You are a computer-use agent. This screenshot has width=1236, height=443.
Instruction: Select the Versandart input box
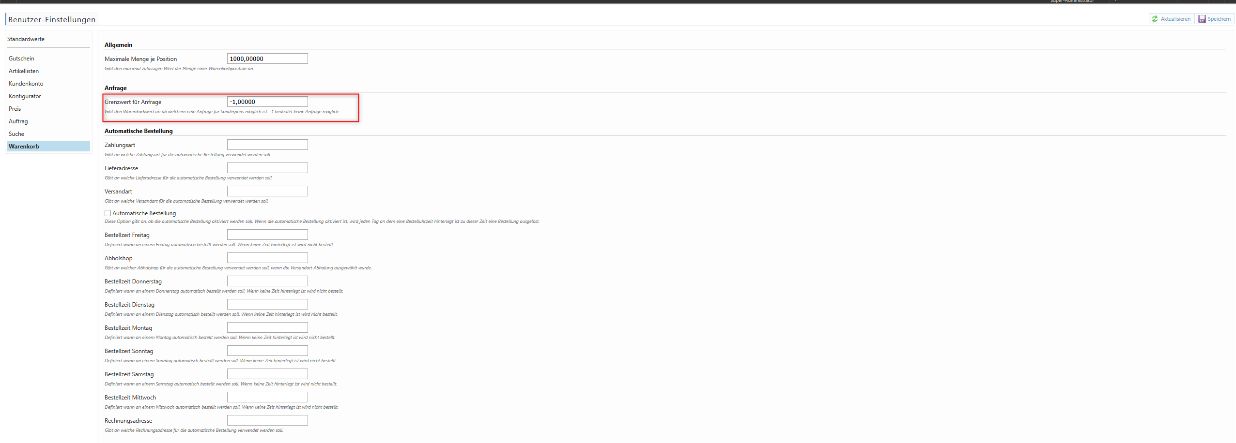coord(267,192)
